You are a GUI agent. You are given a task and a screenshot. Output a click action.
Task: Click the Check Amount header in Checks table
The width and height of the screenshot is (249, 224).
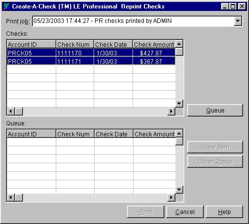154,44
